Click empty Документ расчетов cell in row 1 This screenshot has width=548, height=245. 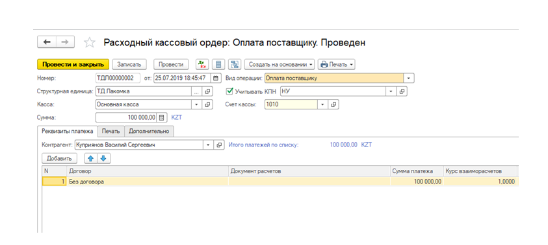pyautogui.click(x=309, y=181)
